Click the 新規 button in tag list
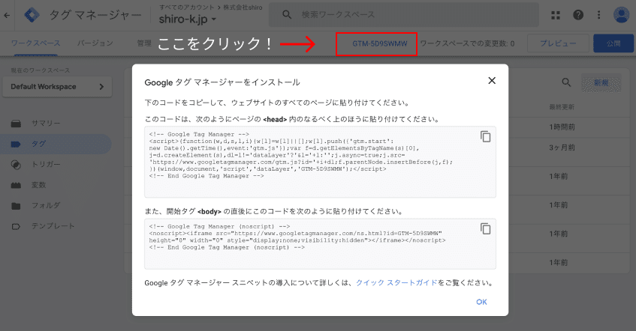This screenshot has height=331, width=636. pyautogui.click(x=601, y=83)
